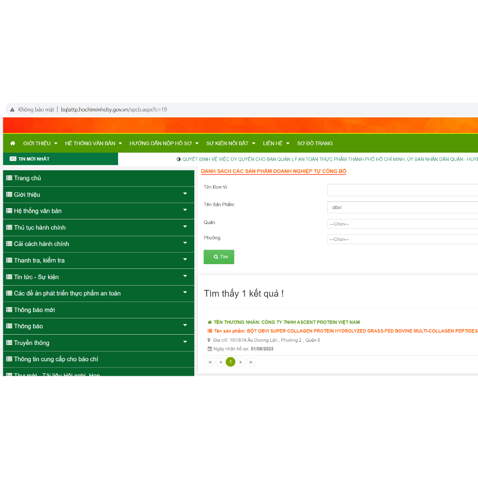The height and width of the screenshot is (478, 478).
Task: Click the security warning triangle in address bar
Action: (x=12, y=109)
